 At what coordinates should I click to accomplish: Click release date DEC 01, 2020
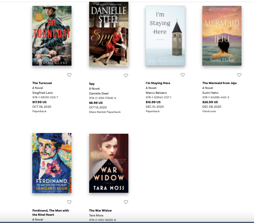pyautogui.click(x=155, y=107)
